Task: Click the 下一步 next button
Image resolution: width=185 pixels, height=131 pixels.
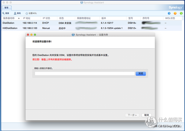Action: (132, 115)
